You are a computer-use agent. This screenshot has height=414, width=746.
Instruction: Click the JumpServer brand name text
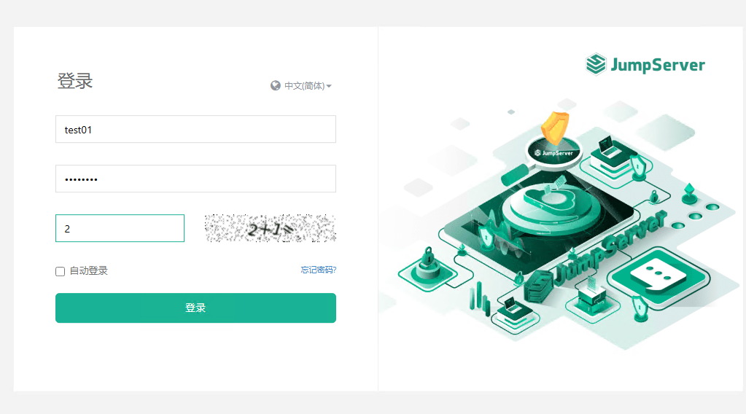(x=658, y=65)
